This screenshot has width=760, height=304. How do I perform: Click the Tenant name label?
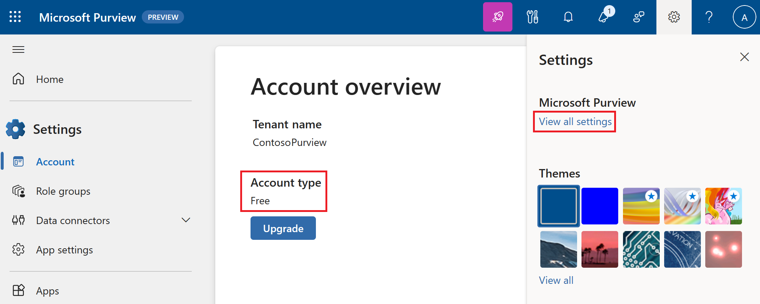coord(287,124)
